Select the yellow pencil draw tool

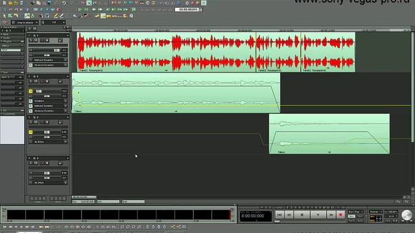pos(56,16)
